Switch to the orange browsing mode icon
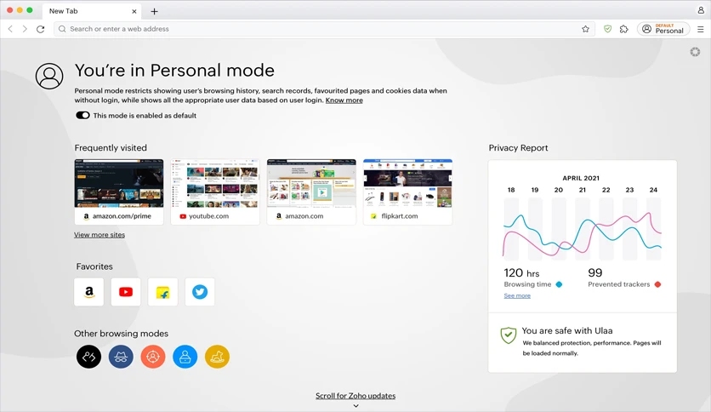This screenshot has width=711, height=412. coord(153,357)
